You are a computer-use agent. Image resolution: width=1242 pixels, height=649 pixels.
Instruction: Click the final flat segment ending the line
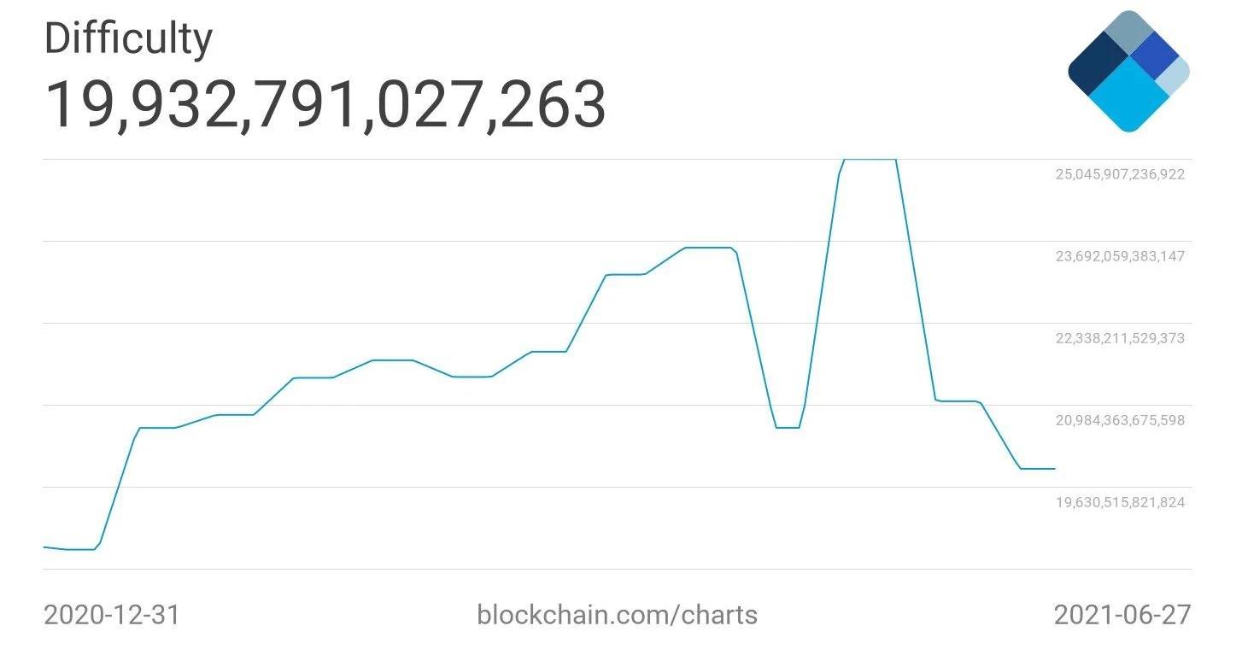tap(1038, 469)
